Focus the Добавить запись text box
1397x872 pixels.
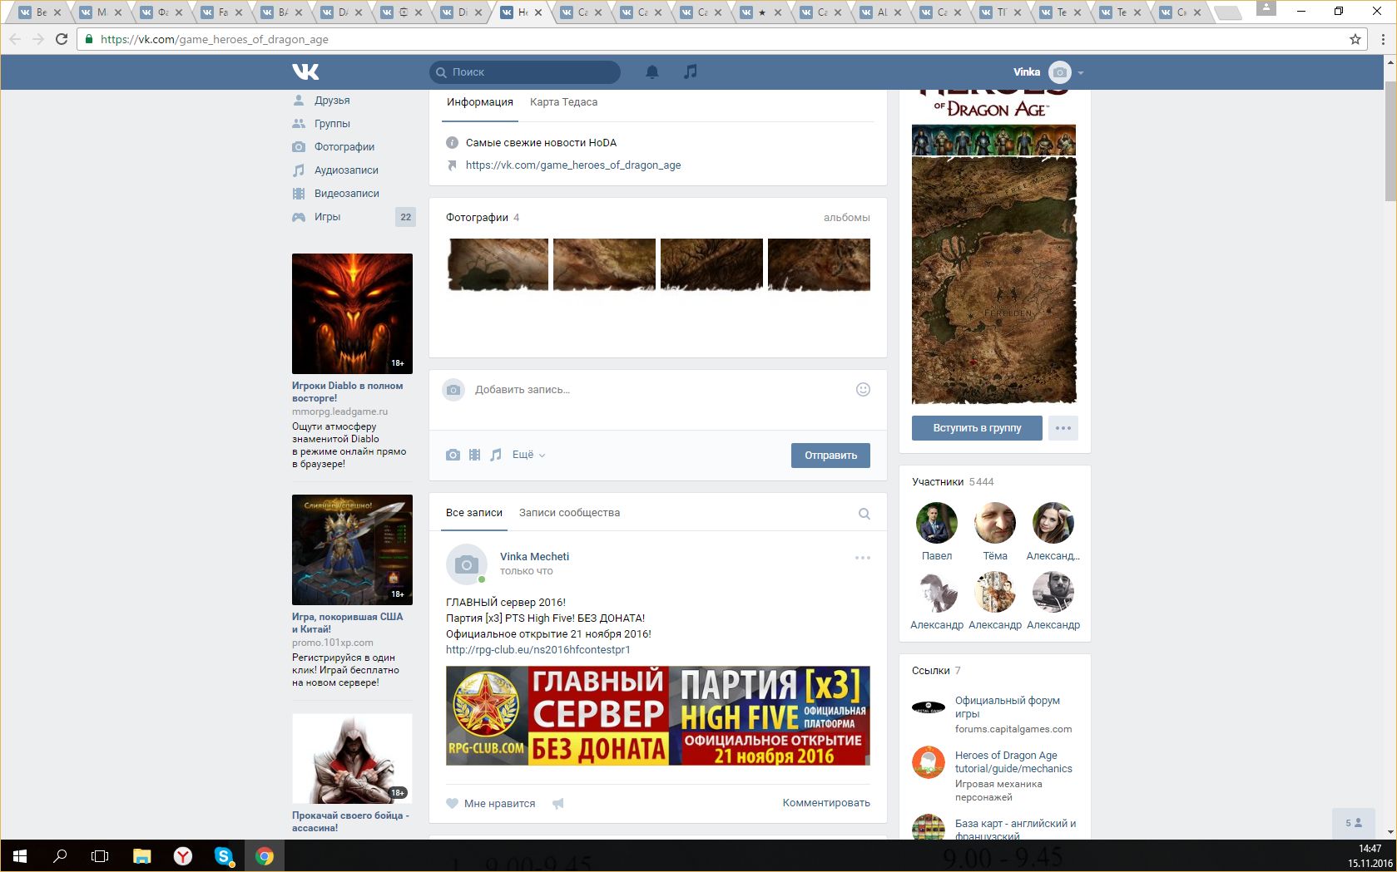click(657, 390)
